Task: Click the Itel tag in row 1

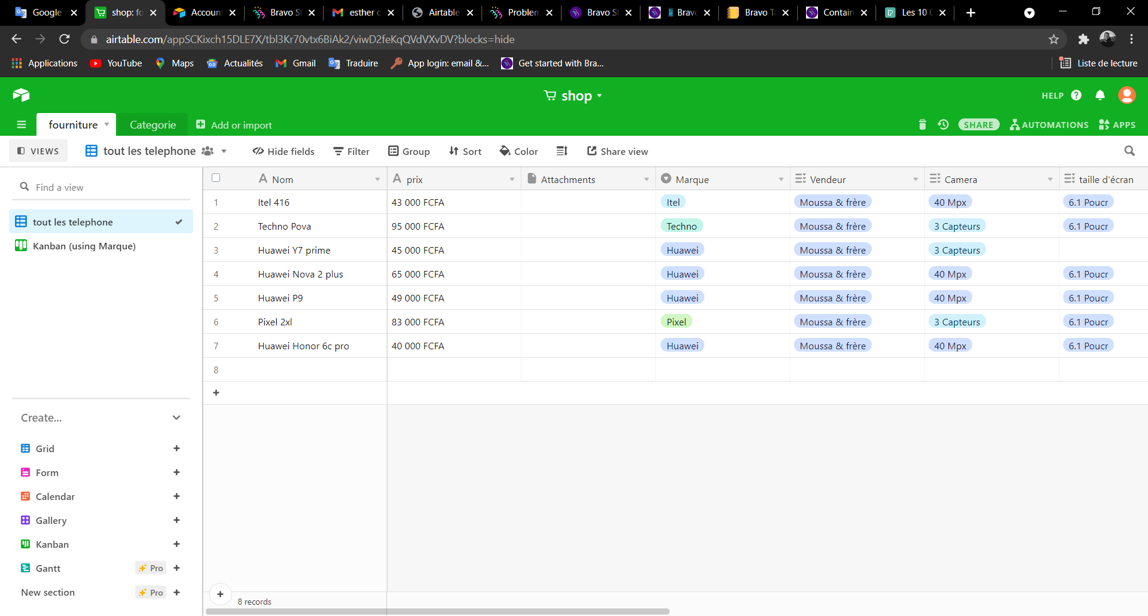Action: click(673, 202)
